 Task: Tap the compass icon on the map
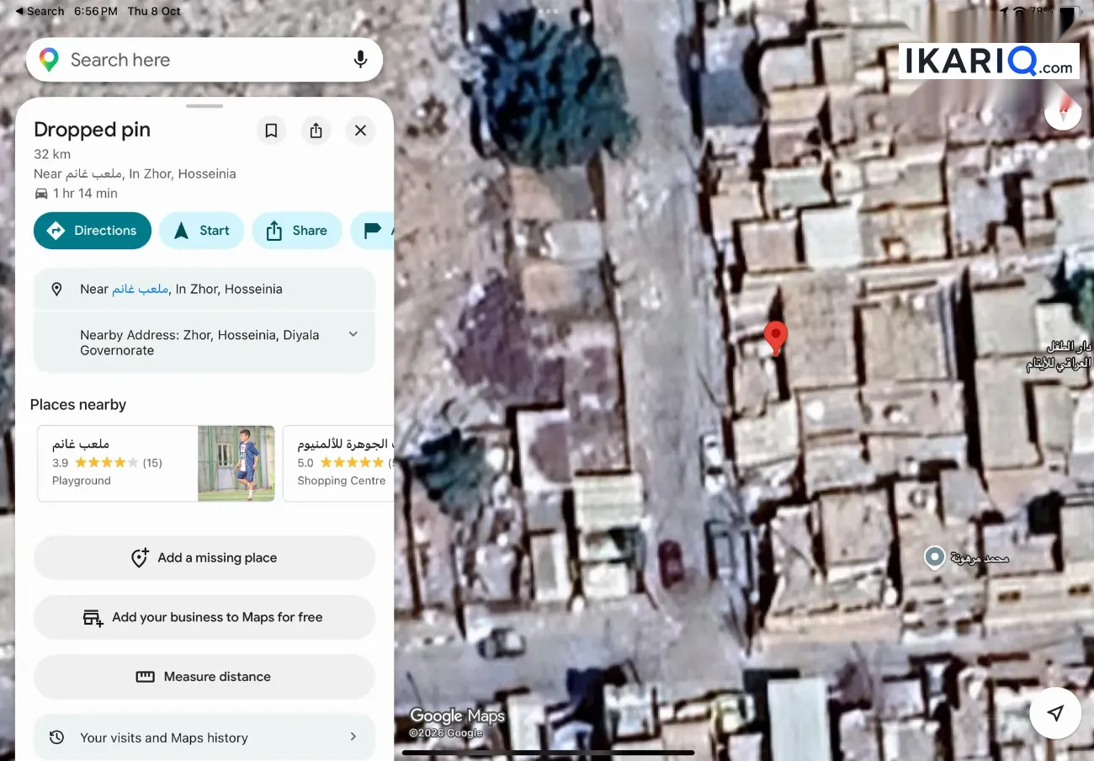point(1063,110)
